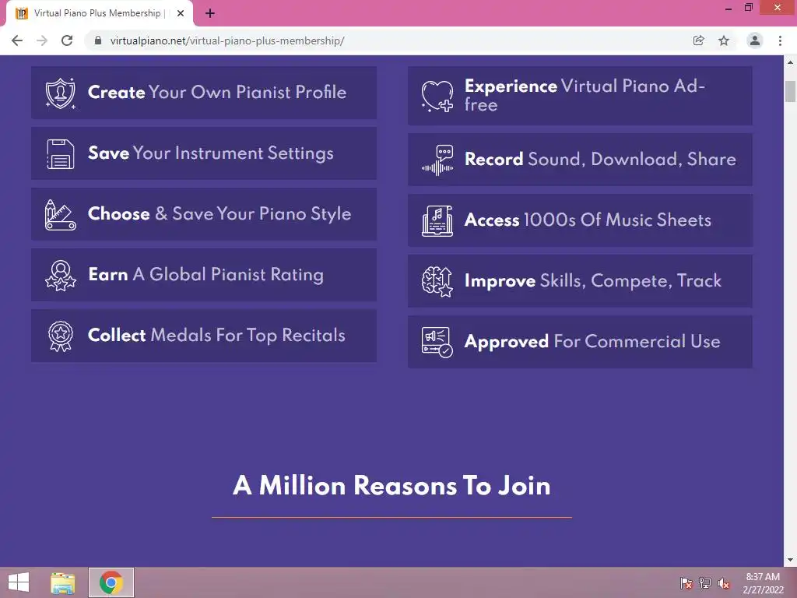797x598 pixels.
Task: Click the sound wave record icon
Action: tap(437, 160)
